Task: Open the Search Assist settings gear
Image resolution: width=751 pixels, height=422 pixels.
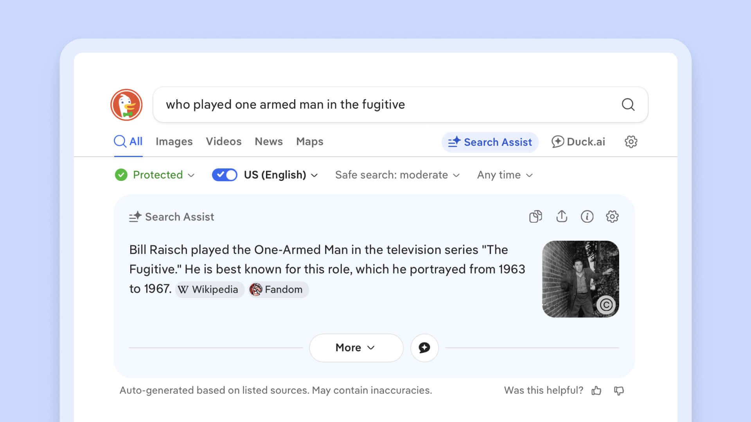Action: pos(612,216)
